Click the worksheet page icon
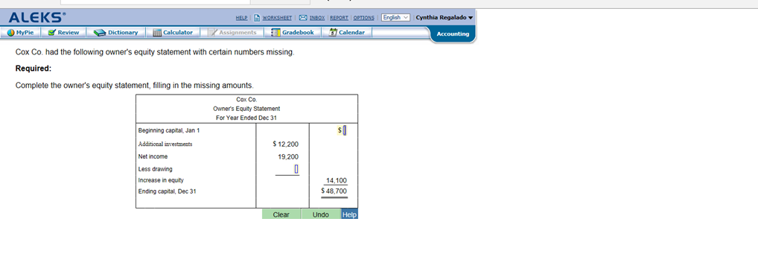758x277 pixels. [x=257, y=17]
